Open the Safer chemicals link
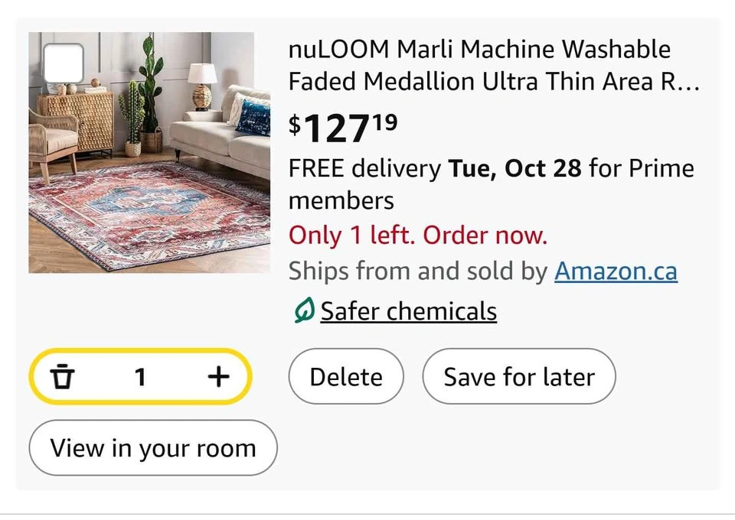Viewport: 735px width, 520px height. pos(408,311)
